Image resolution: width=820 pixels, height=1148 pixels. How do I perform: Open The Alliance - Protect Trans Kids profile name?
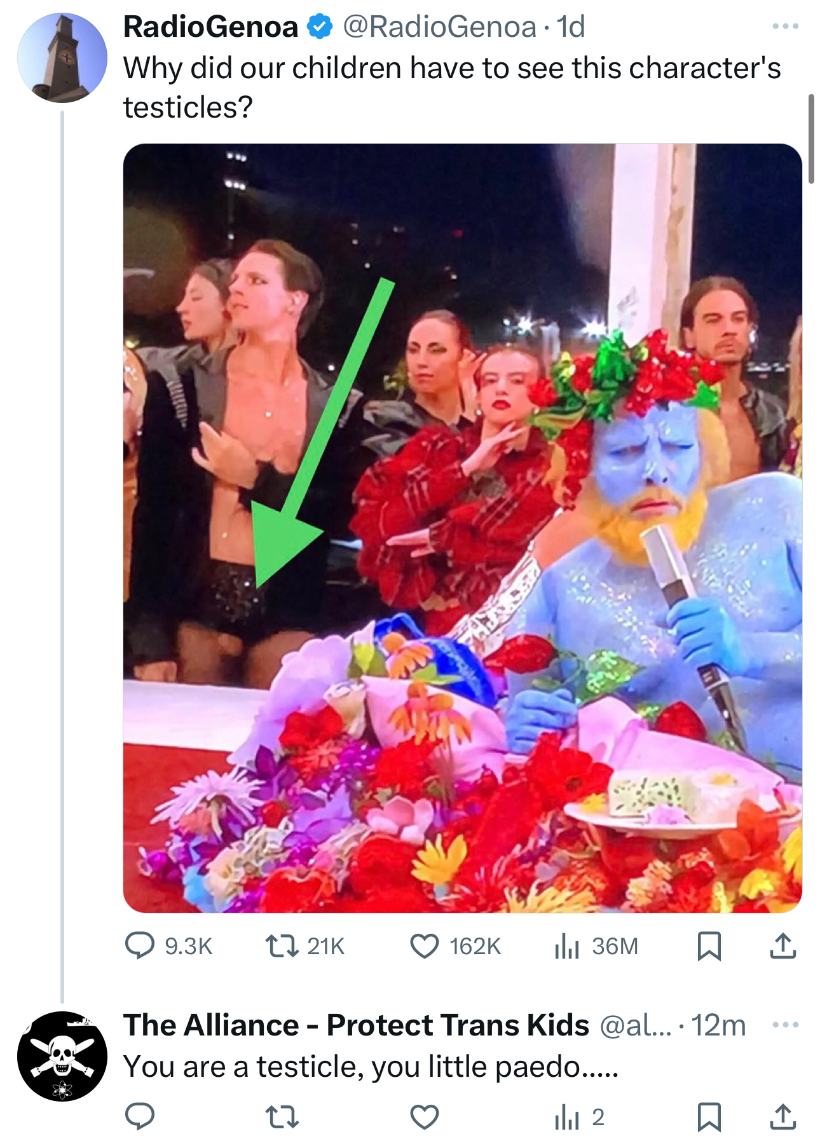356,1025
